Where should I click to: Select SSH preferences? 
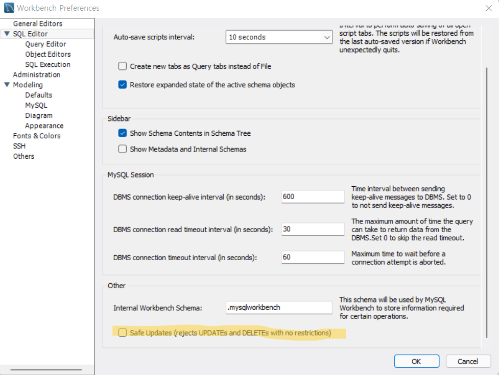click(19, 146)
